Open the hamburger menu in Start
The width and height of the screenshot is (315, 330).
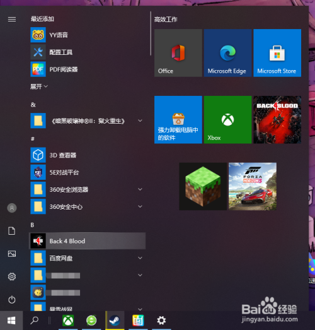(x=12, y=20)
